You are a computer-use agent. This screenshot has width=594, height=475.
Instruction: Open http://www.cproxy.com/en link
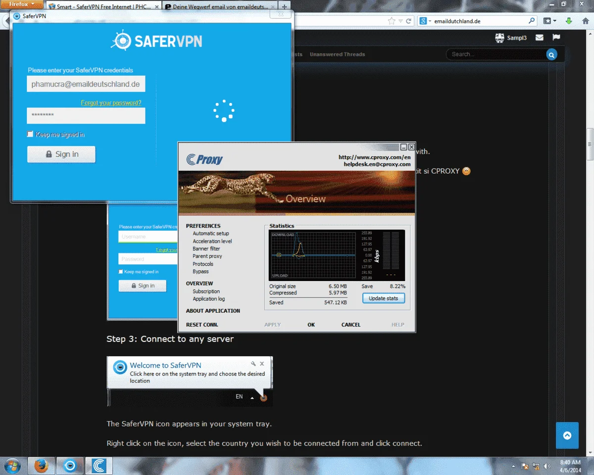coord(375,157)
